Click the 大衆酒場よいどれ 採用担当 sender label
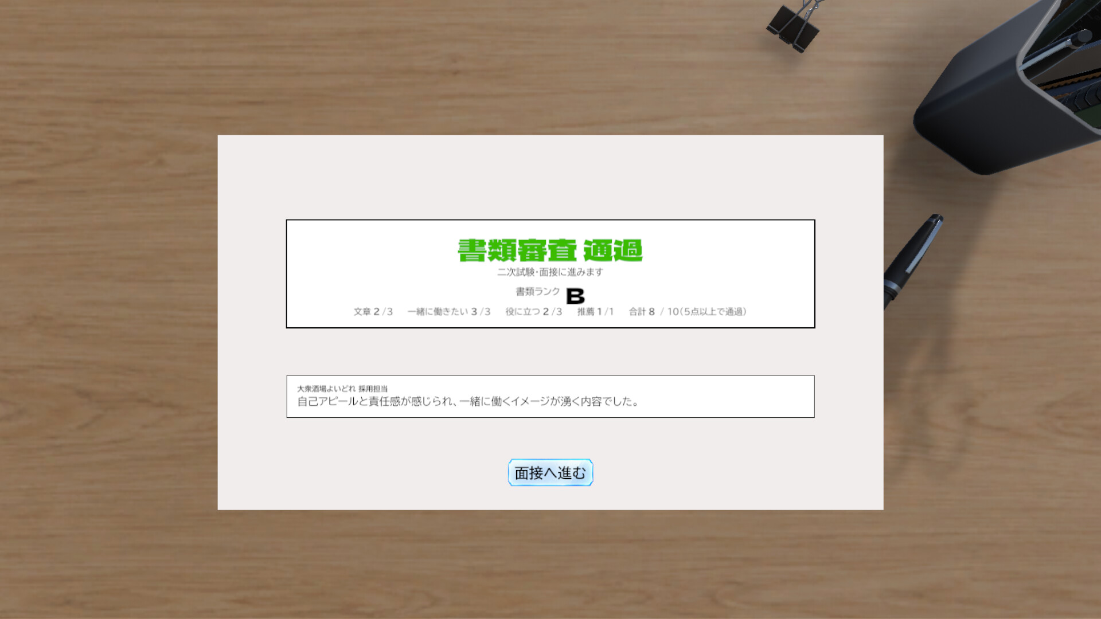Image resolution: width=1101 pixels, height=619 pixels. pos(342,389)
